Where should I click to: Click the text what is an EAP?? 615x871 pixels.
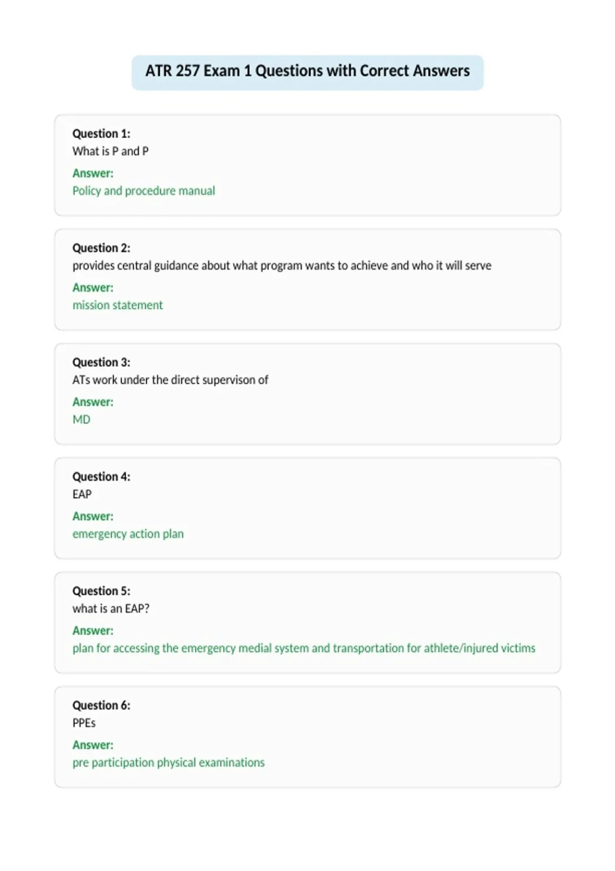point(111,608)
